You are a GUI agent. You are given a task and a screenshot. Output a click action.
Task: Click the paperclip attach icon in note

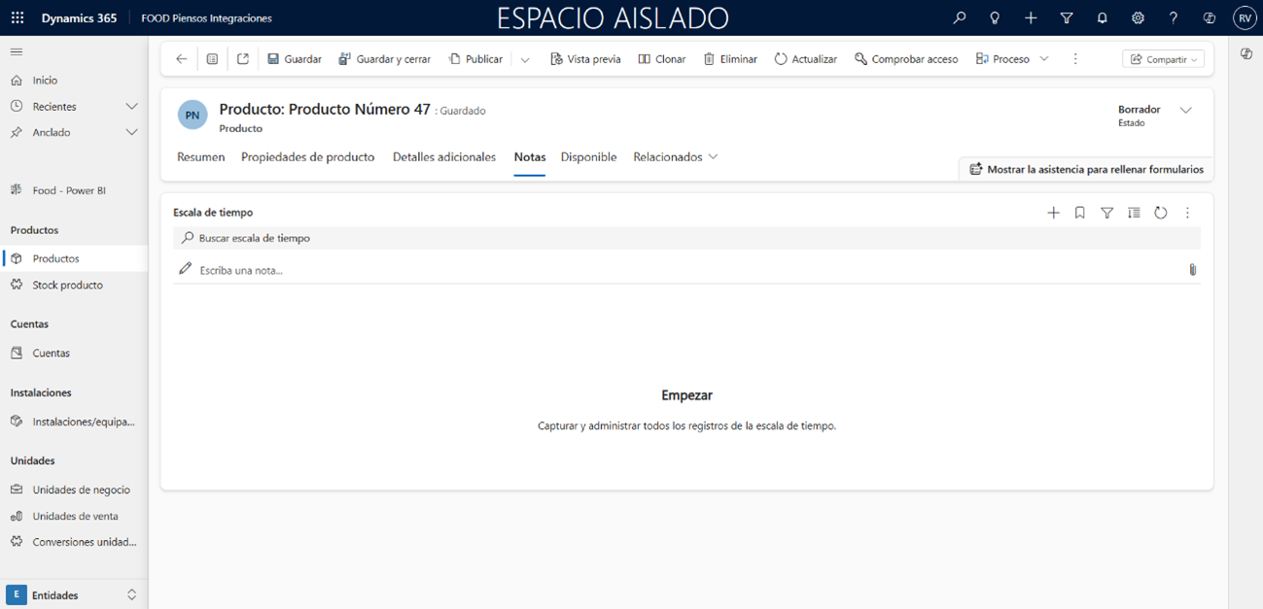[x=1192, y=270]
